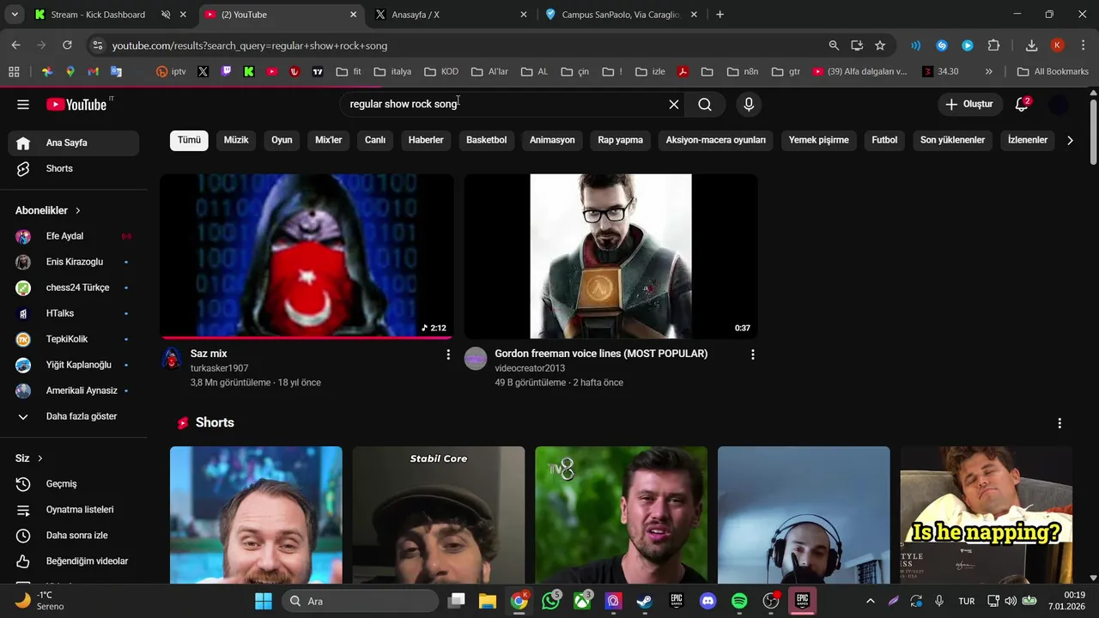1099x618 pixels.
Task: Show more chips with right arrow
Action: coord(1070,140)
